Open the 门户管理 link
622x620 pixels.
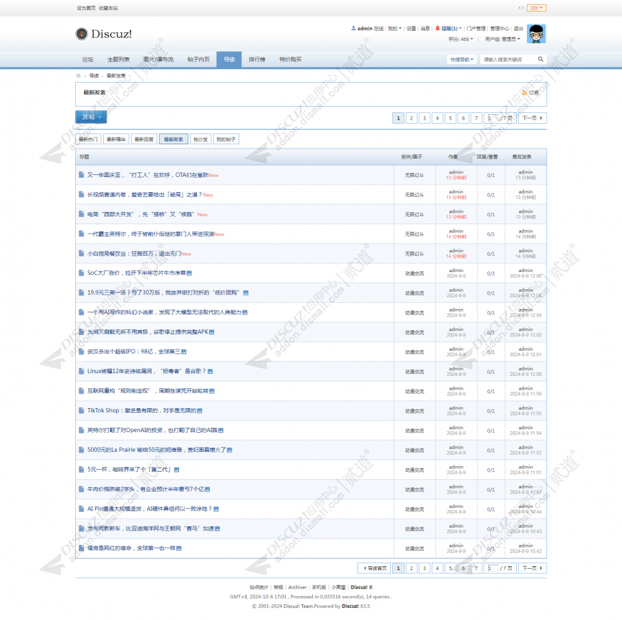476,28
